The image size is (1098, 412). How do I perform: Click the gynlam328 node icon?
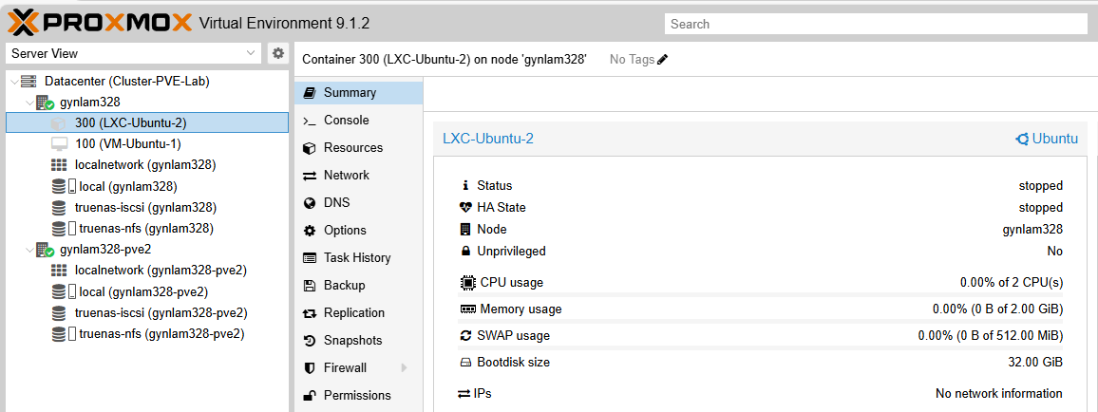coord(45,103)
